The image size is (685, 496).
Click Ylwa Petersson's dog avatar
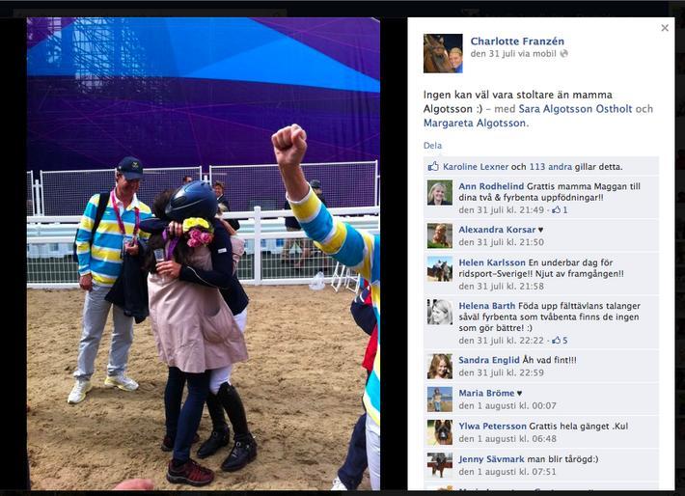click(x=440, y=432)
